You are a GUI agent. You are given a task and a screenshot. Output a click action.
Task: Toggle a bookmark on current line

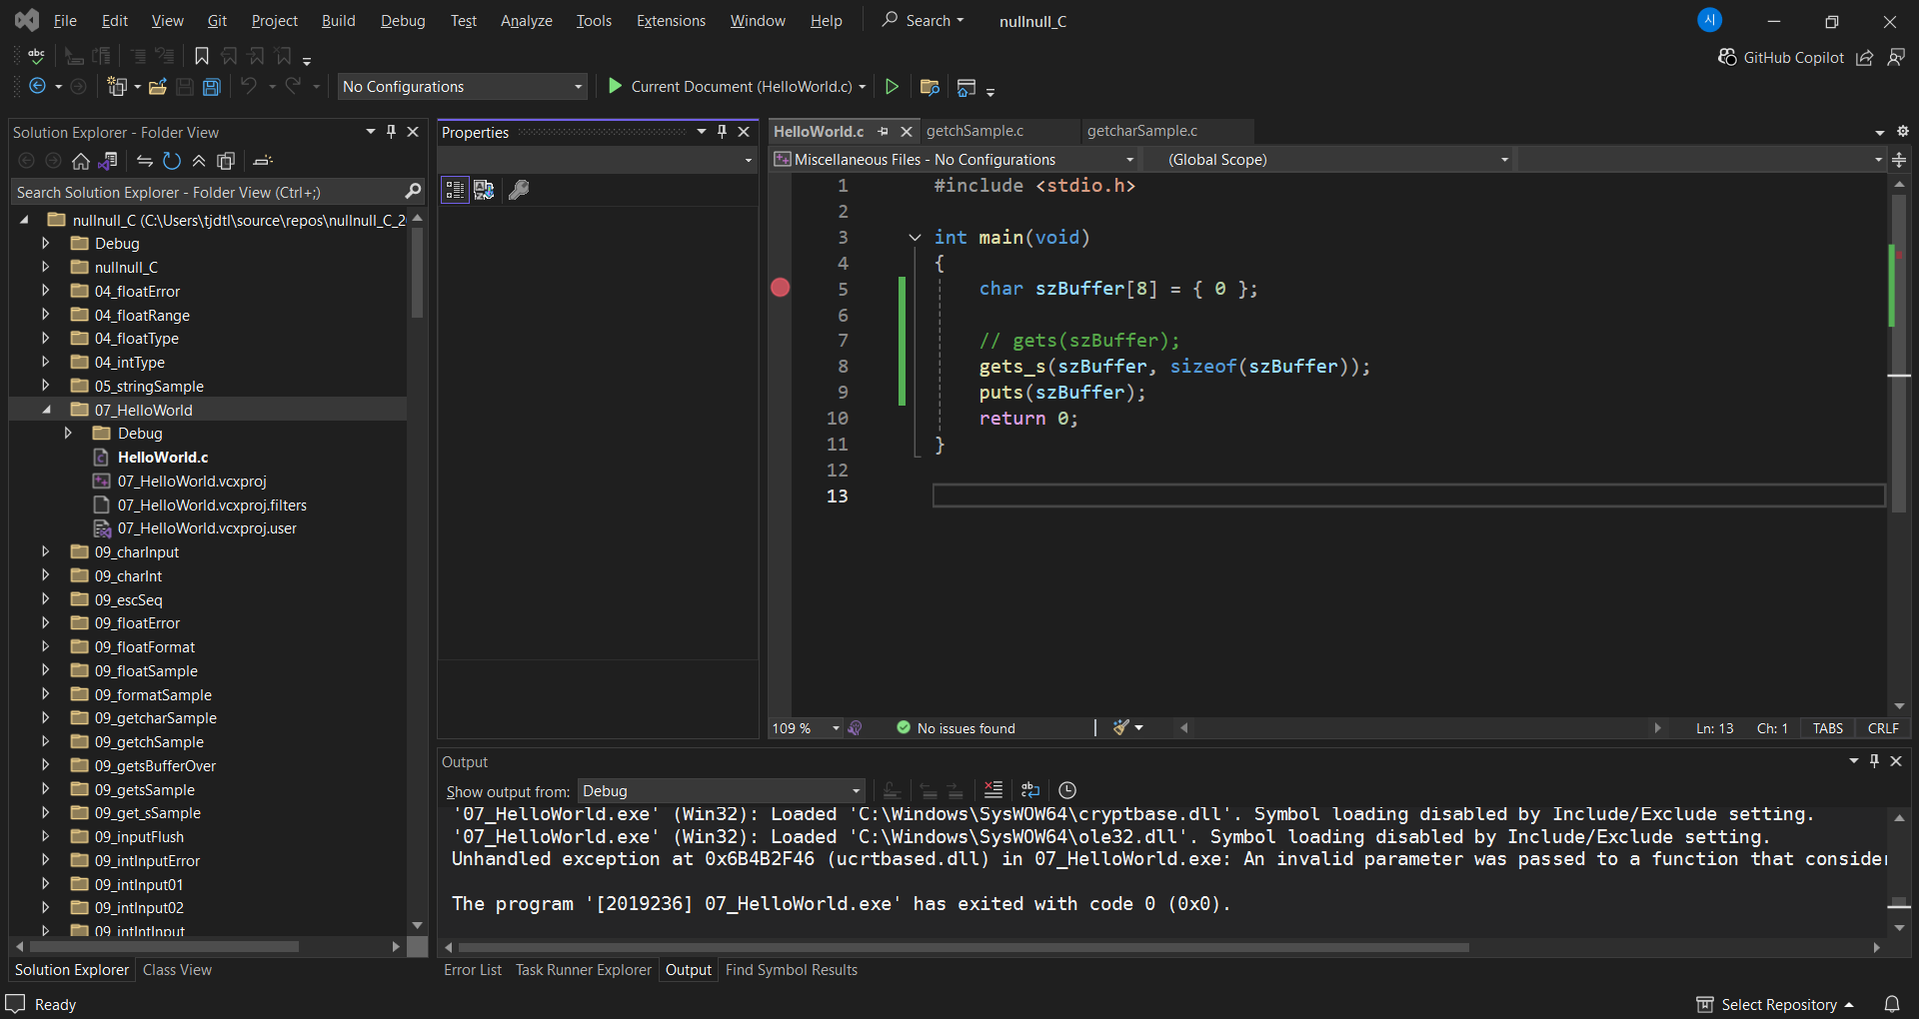(x=202, y=56)
